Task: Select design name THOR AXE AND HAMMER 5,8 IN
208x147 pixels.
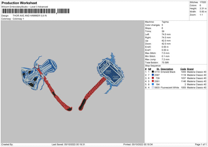Action: 30,16
